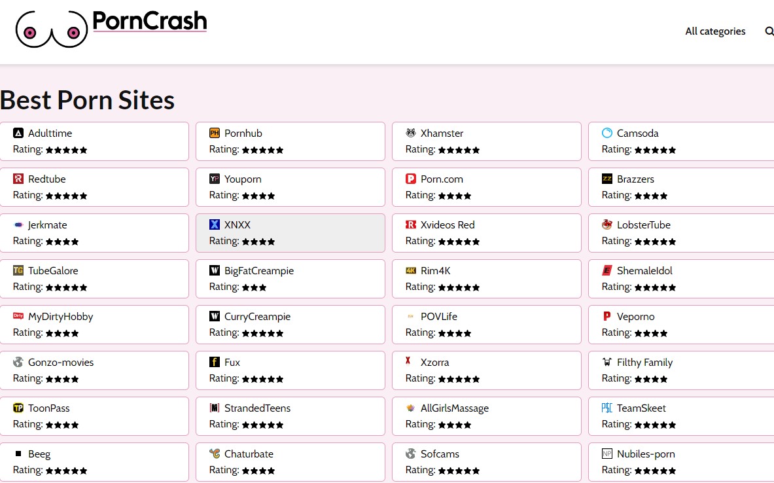The image size is (774, 483).
Task: Open the All categories menu
Action: click(715, 31)
